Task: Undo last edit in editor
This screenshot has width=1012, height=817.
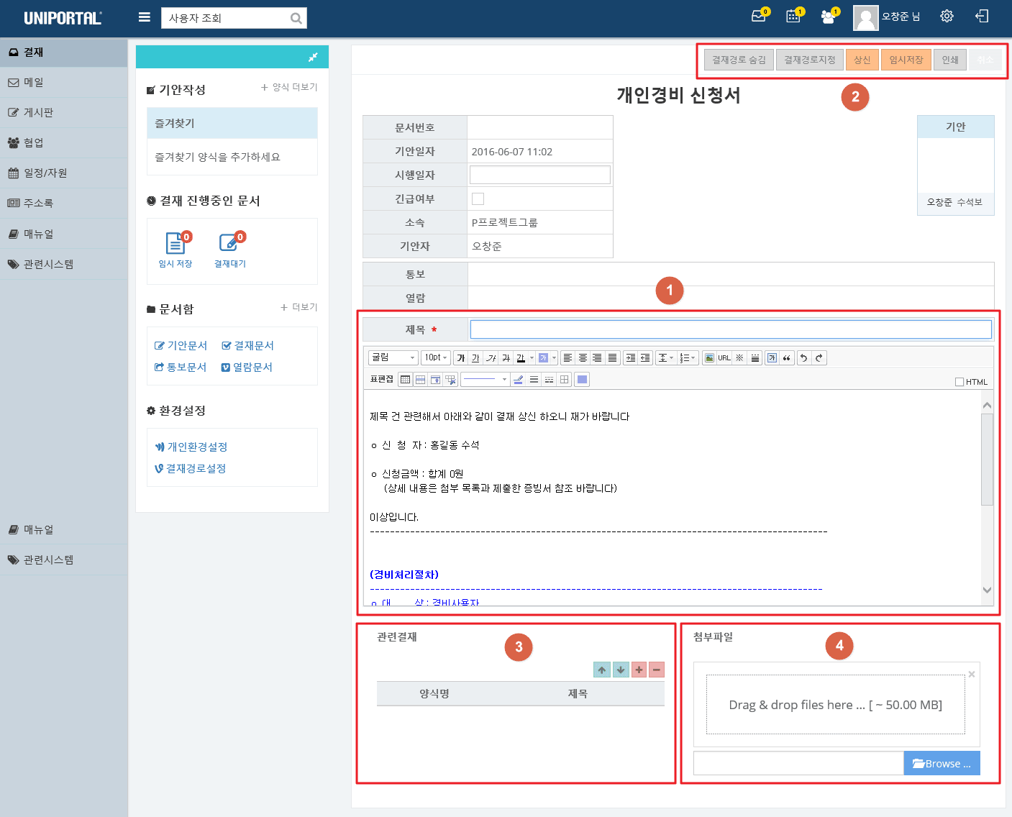Action: (804, 357)
